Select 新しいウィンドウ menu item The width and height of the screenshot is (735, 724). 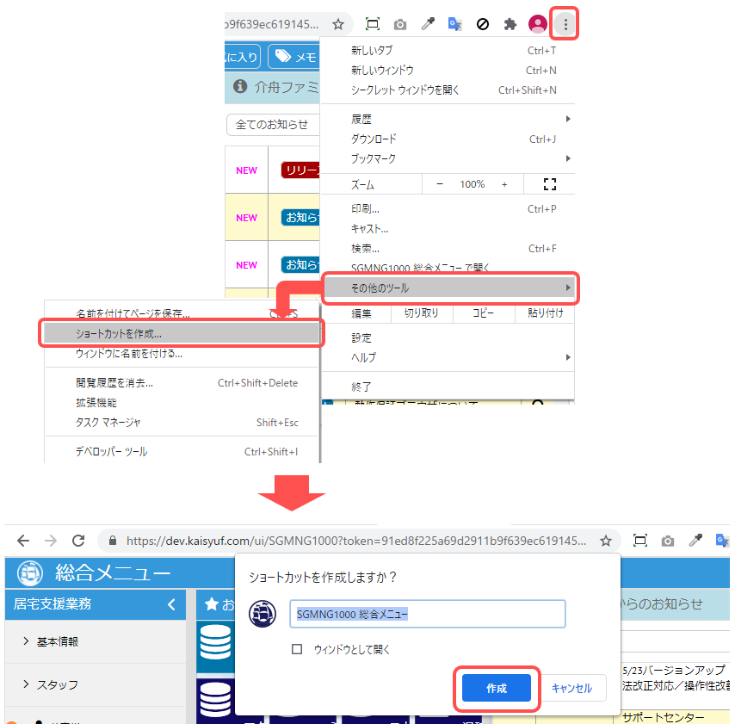[x=448, y=71]
